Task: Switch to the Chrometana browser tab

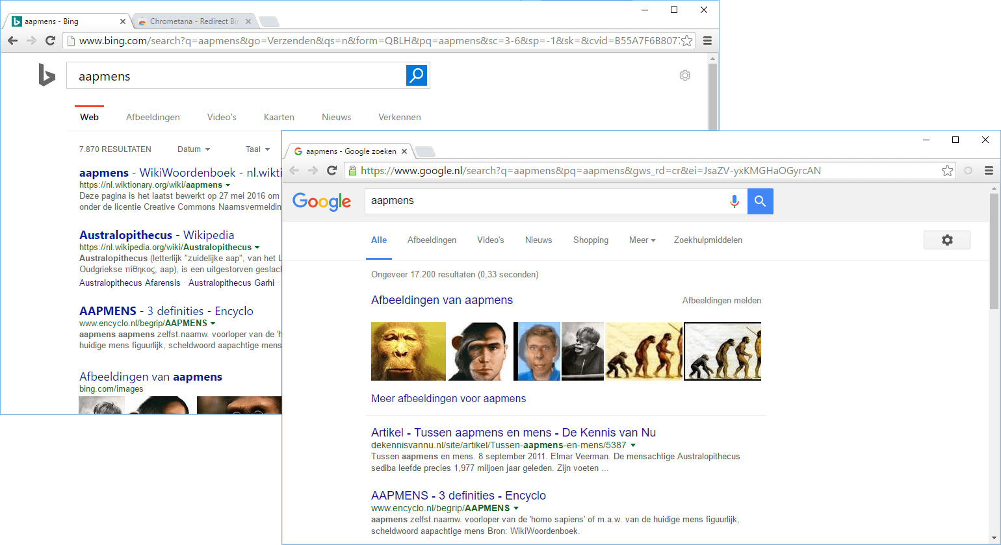Action: point(192,21)
